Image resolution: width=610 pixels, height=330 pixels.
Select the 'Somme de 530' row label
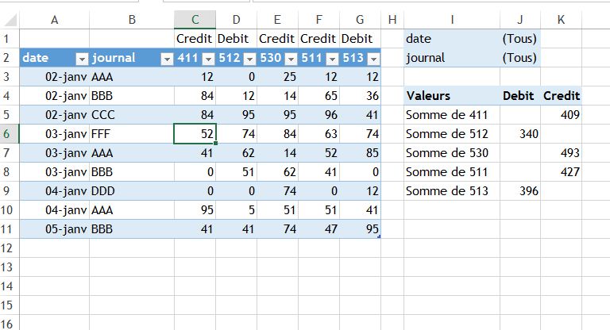[x=452, y=153]
